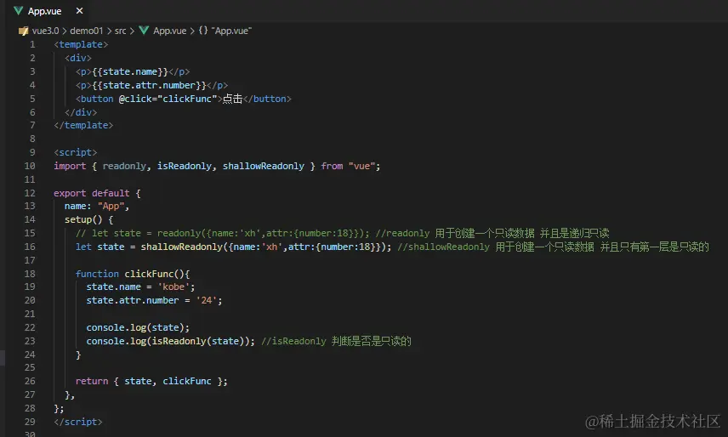Click the {{state.attr.number}} interpolation text
This screenshot has width=728, height=437.
pyautogui.click(x=149, y=85)
